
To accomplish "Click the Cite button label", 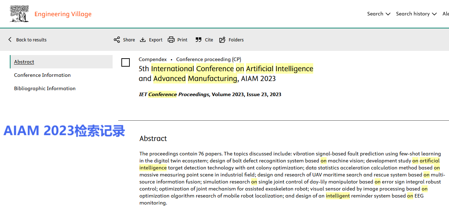I will [x=209, y=40].
